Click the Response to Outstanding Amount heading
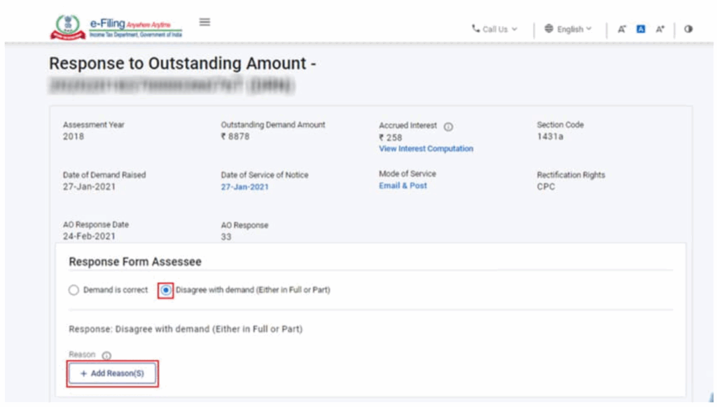This screenshot has width=717, height=407. pos(182,64)
